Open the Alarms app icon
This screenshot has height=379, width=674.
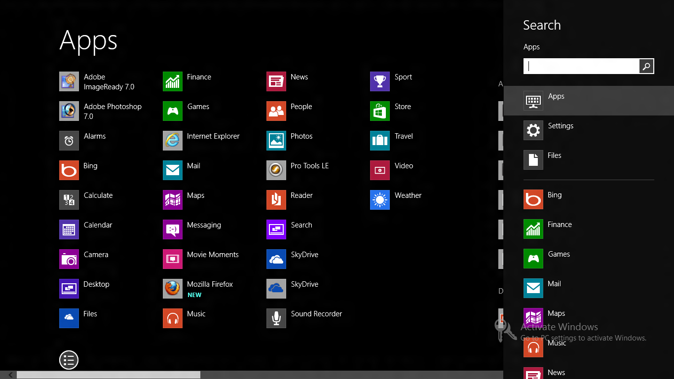click(69, 141)
